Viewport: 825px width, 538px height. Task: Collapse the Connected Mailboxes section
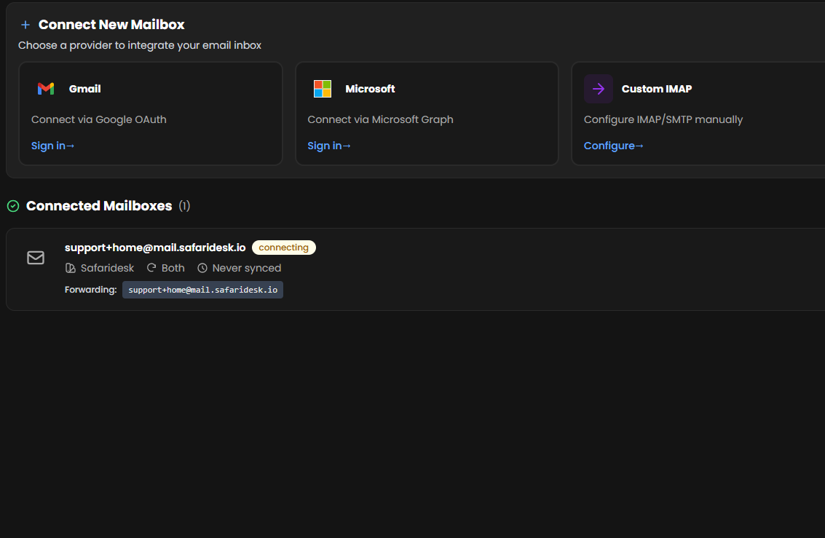[x=99, y=206]
